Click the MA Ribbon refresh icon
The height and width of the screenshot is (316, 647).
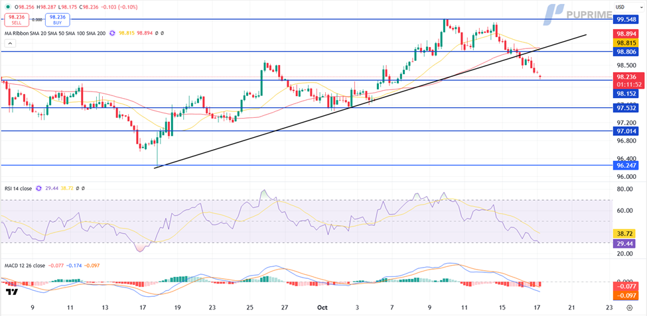tap(111, 33)
